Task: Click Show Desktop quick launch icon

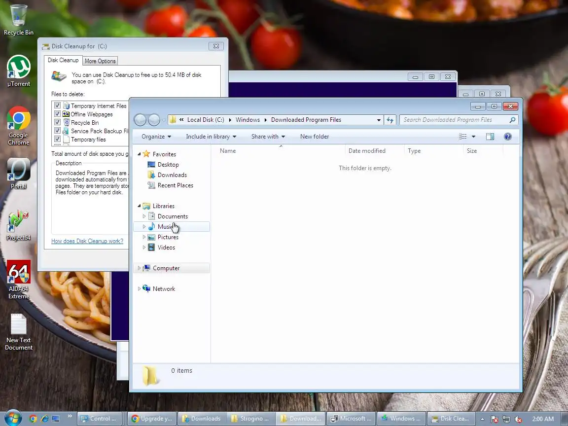Action: [x=56, y=419]
